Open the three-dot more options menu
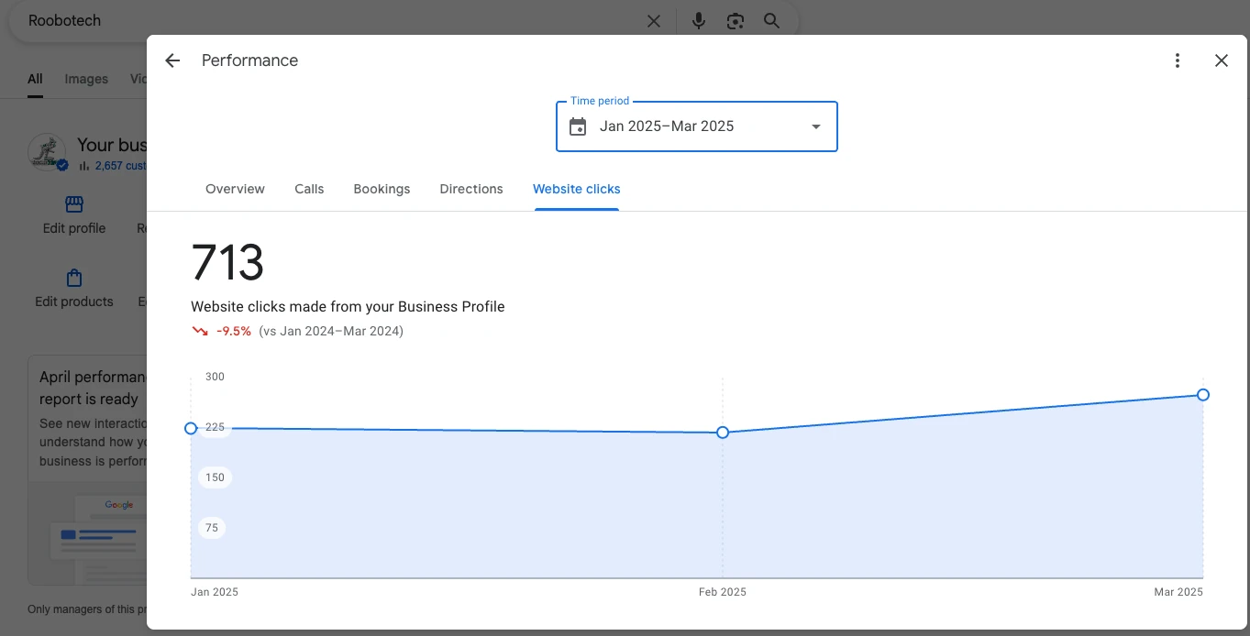 [x=1178, y=60]
